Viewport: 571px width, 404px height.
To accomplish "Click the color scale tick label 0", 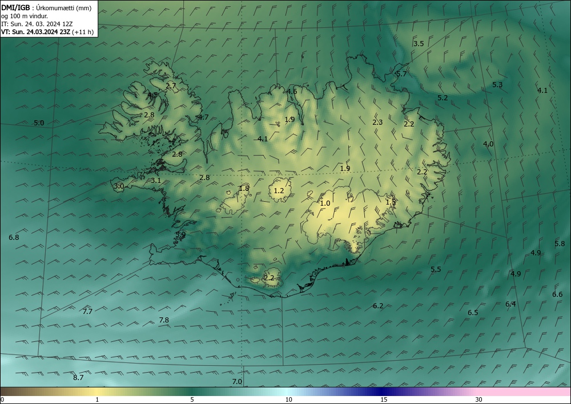I will (x=2, y=399).
